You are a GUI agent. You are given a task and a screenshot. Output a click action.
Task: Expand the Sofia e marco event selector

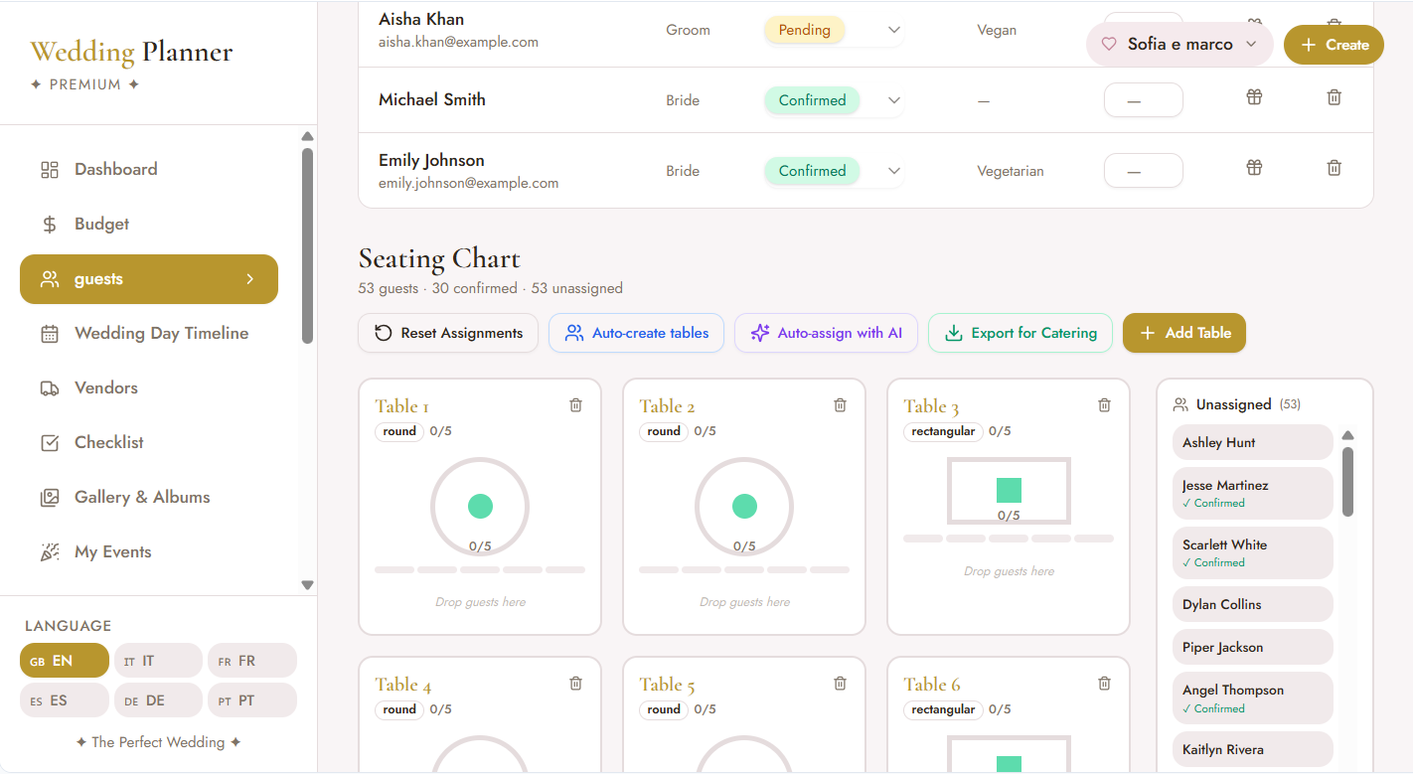coord(1179,45)
